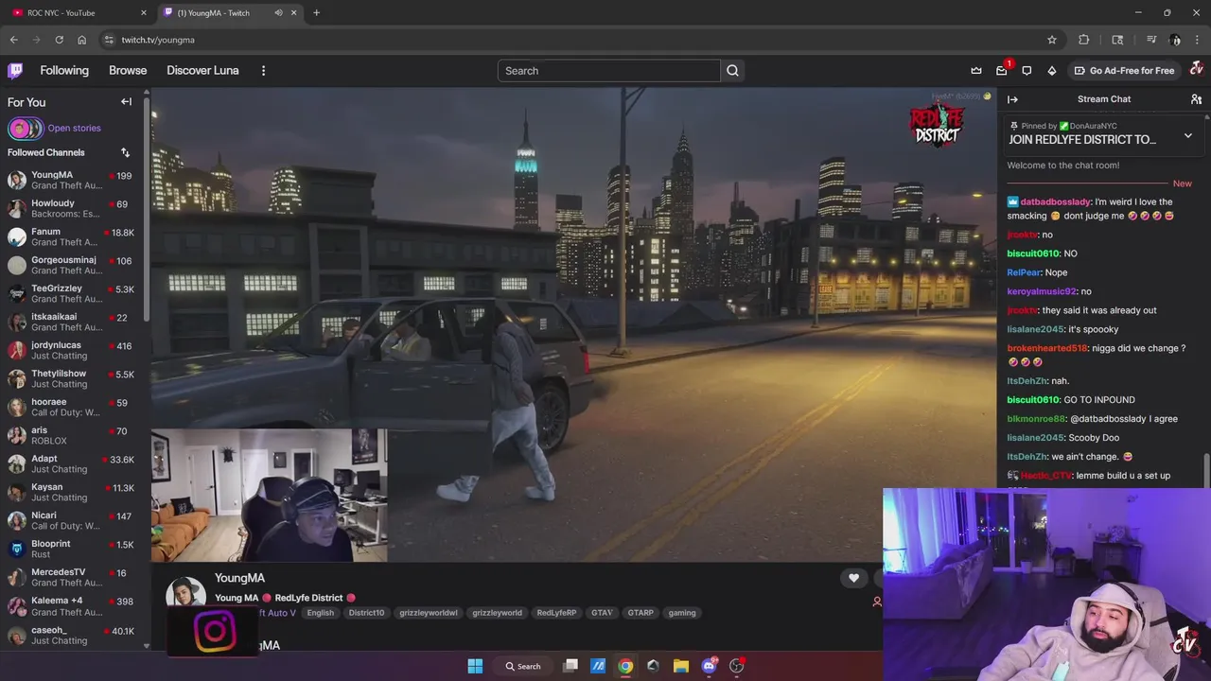The width and height of the screenshot is (1211, 681).
Task: Open Discord from the taskbar
Action: coord(709,666)
